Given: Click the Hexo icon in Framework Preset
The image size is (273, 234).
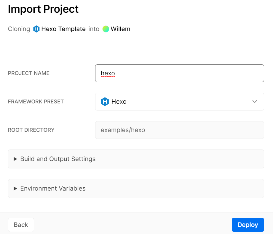Looking at the screenshot, I should point(105,102).
